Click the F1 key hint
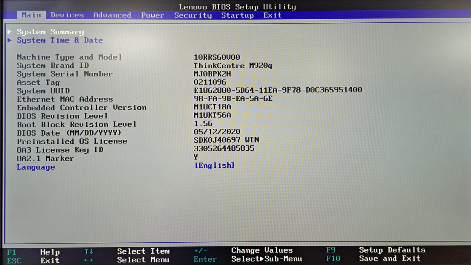This screenshot has width=471, height=265. point(12,252)
